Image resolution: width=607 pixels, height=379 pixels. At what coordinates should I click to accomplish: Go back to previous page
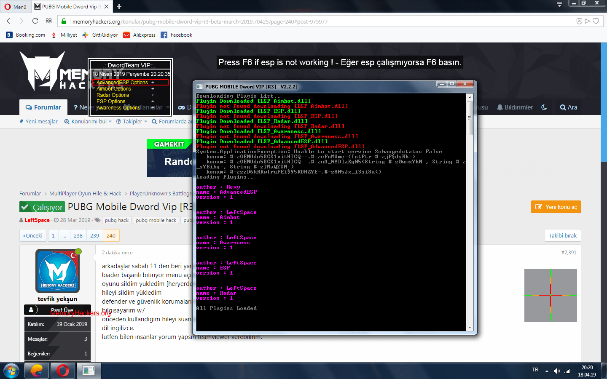coord(9,21)
